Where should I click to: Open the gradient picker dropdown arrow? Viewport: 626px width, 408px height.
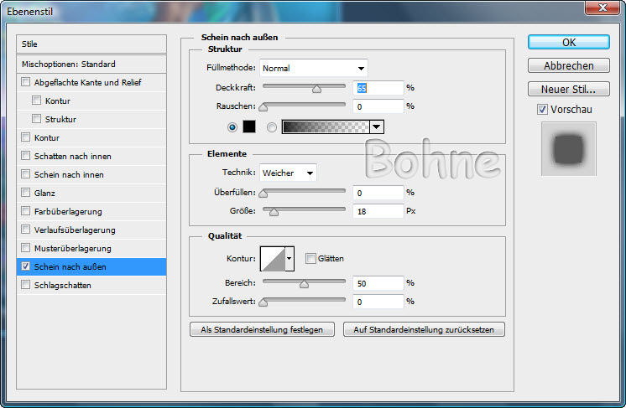click(x=377, y=127)
